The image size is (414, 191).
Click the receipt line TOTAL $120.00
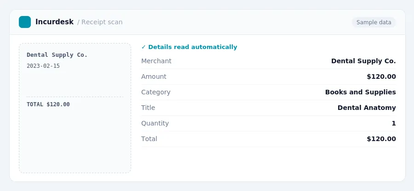(48, 104)
